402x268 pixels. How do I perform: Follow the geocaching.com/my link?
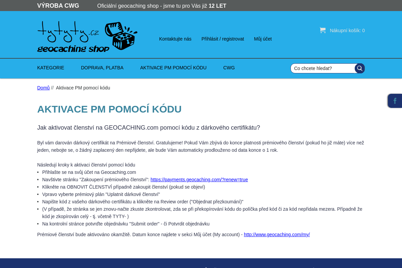(x=277, y=234)
